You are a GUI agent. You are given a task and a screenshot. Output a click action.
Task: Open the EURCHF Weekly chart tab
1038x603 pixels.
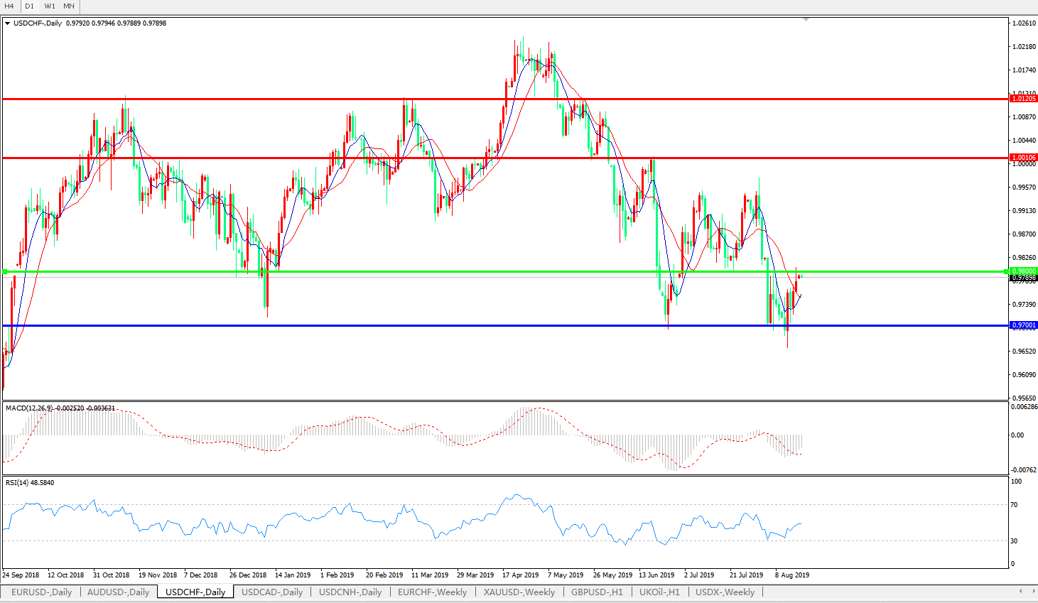(x=432, y=592)
